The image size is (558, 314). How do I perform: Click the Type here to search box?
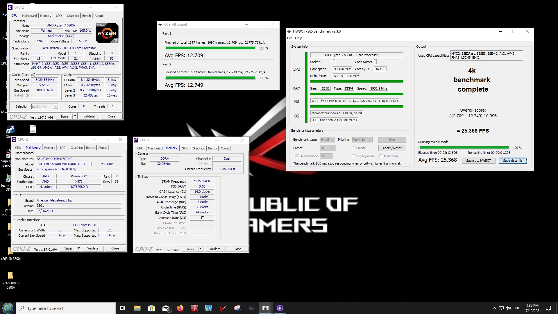[66, 308]
